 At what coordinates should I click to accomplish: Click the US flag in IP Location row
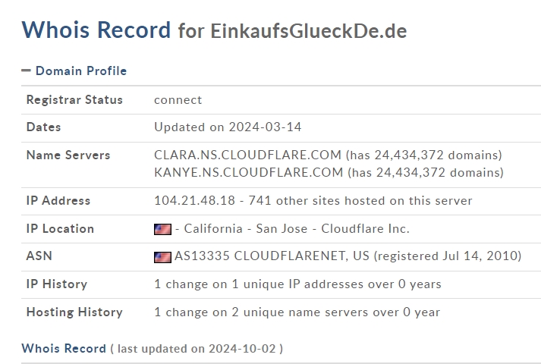pos(162,229)
